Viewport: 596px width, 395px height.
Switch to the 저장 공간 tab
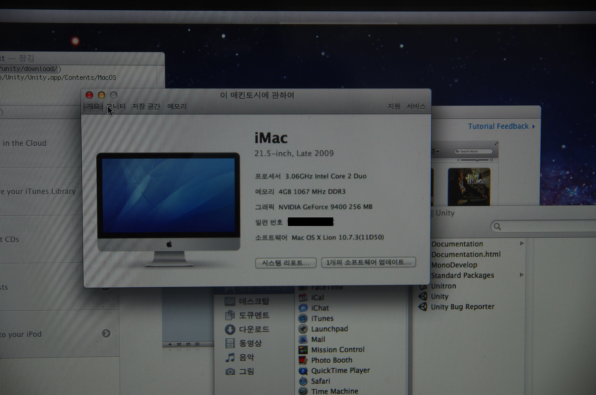tap(146, 106)
